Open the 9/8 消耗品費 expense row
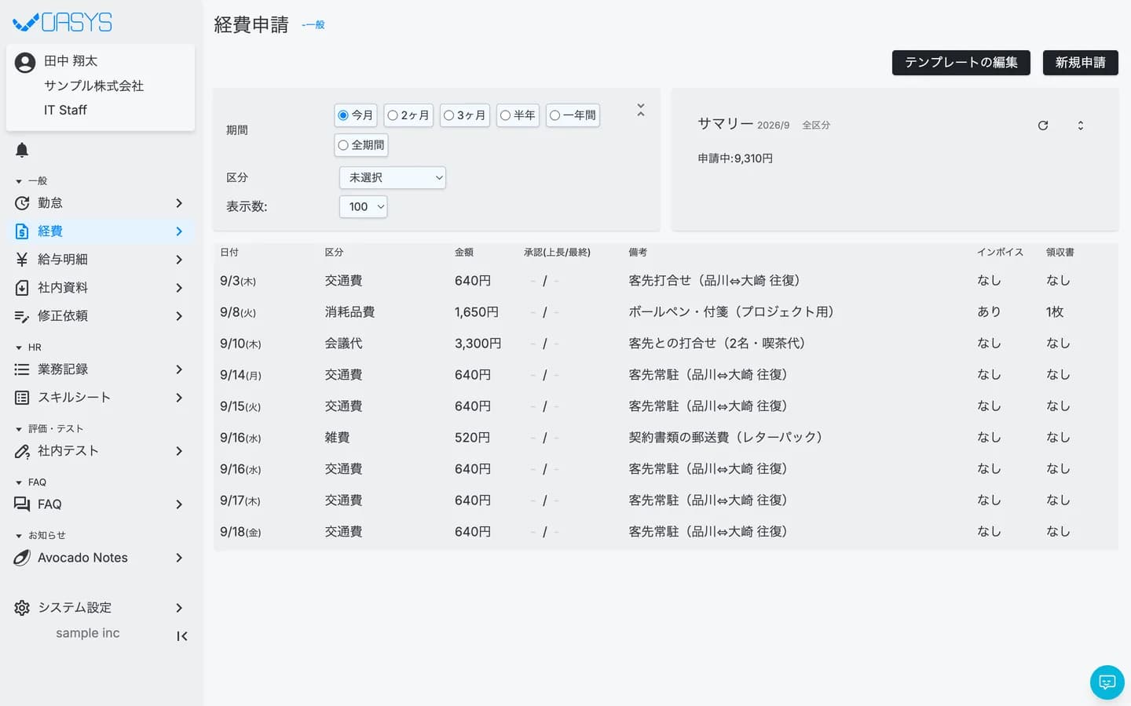 [665, 312]
